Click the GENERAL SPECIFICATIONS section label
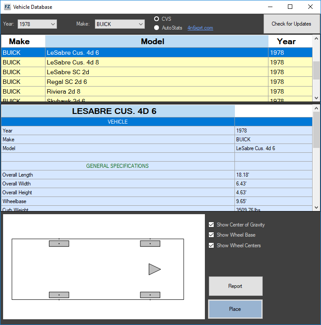Viewport: 321px width, 325px height. [x=117, y=166]
